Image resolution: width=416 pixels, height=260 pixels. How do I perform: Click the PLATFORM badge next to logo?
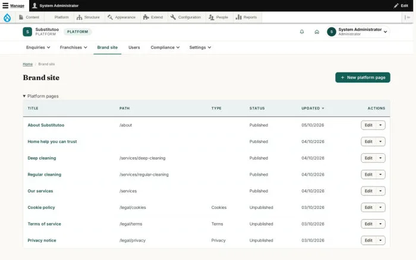click(77, 32)
